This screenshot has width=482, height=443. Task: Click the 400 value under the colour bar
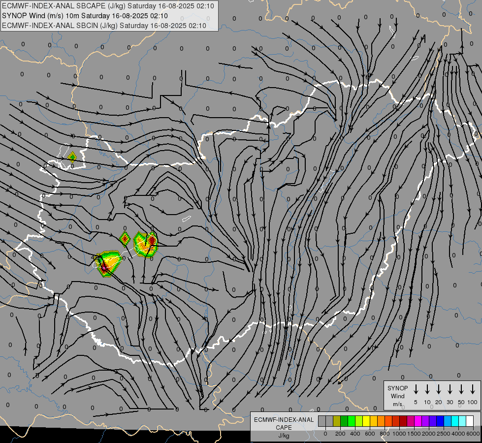pos(355,434)
